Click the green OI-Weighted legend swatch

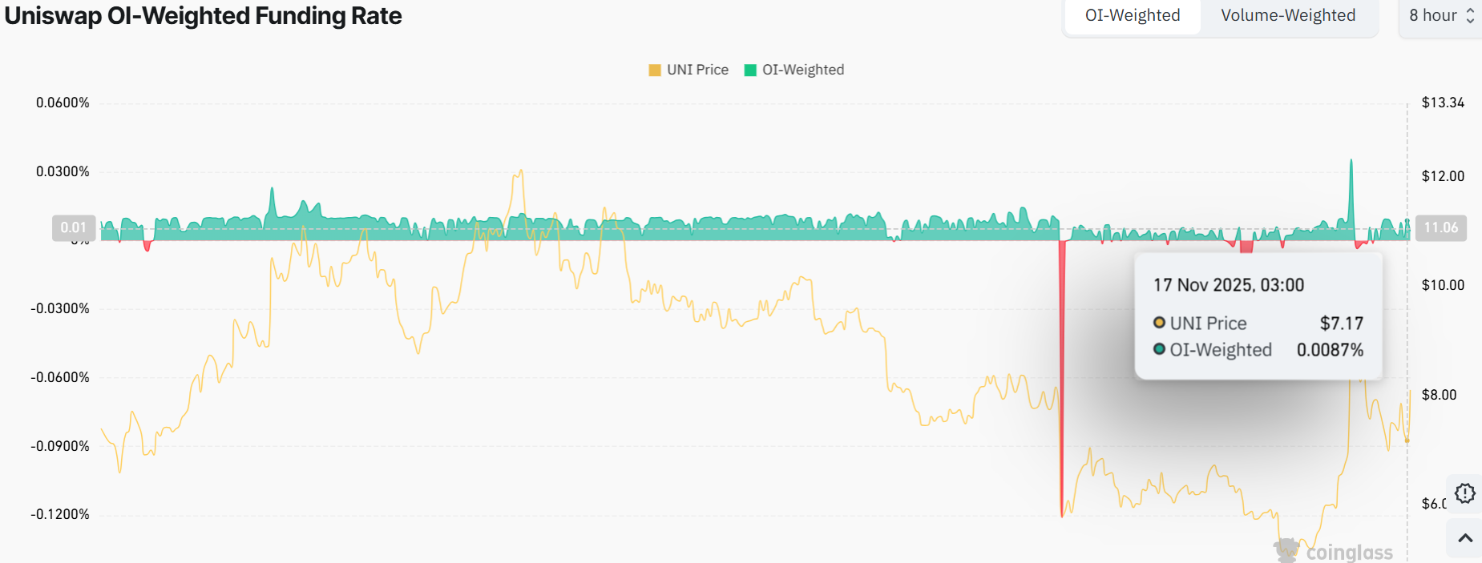750,70
